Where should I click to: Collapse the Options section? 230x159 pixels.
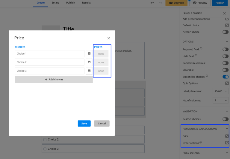227,41
